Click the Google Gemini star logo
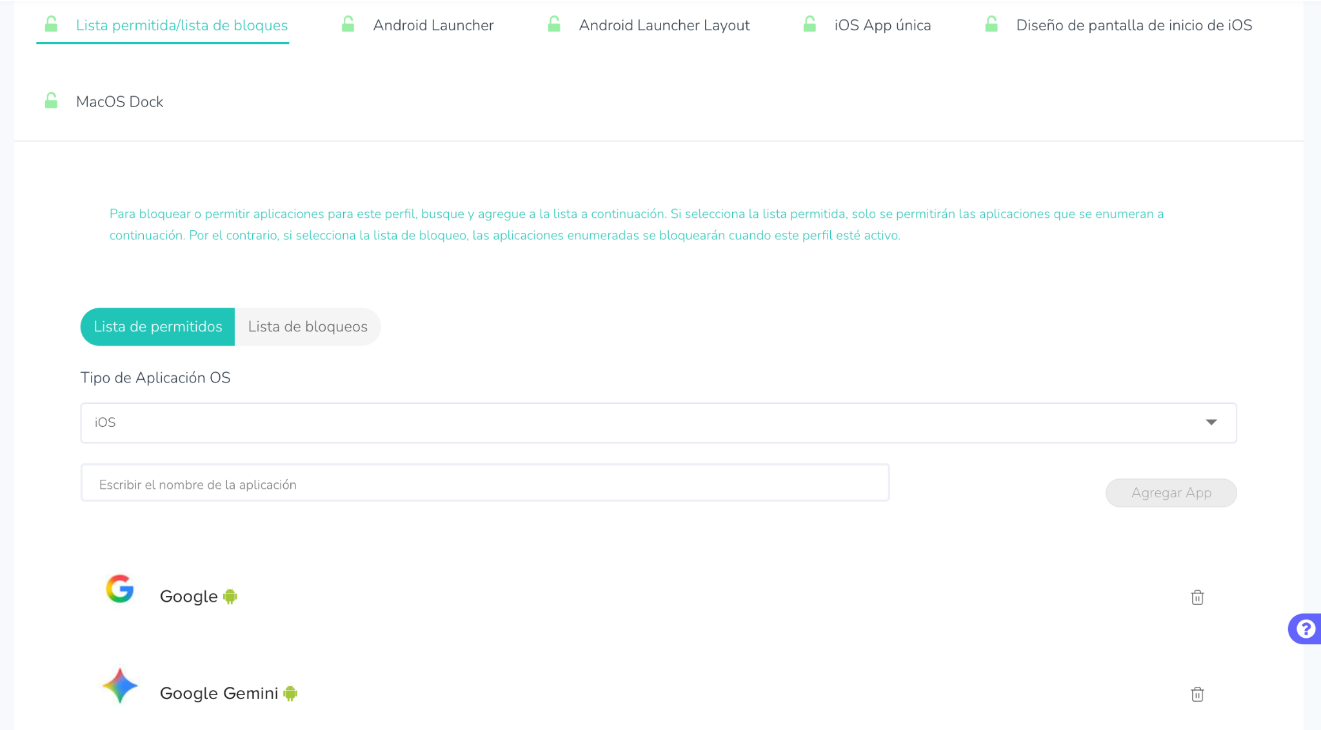1321x730 pixels. point(120,686)
